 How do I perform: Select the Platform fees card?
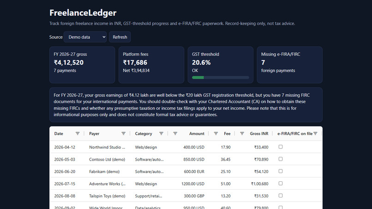pyautogui.click(x=151, y=65)
